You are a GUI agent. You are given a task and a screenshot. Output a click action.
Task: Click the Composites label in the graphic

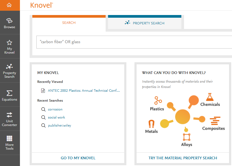pyautogui.click(x=213, y=128)
